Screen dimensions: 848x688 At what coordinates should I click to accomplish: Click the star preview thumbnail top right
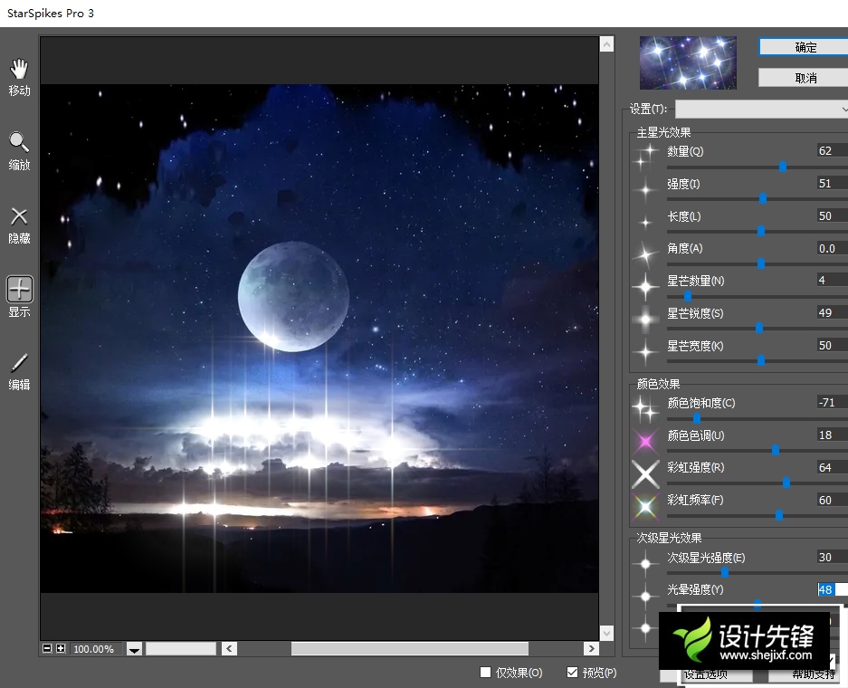688,62
